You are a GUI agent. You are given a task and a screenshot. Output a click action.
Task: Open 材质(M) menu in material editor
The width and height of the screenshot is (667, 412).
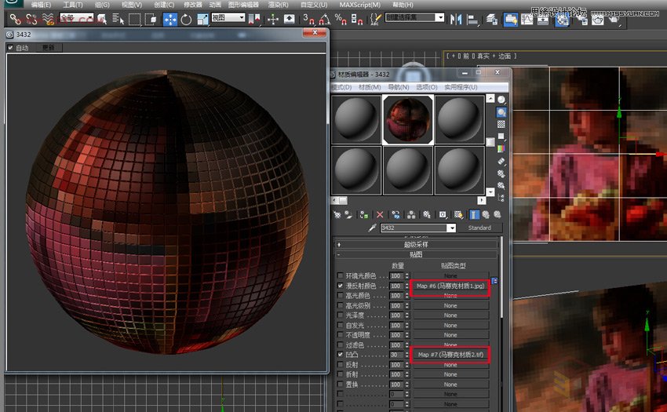click(370, 87)
